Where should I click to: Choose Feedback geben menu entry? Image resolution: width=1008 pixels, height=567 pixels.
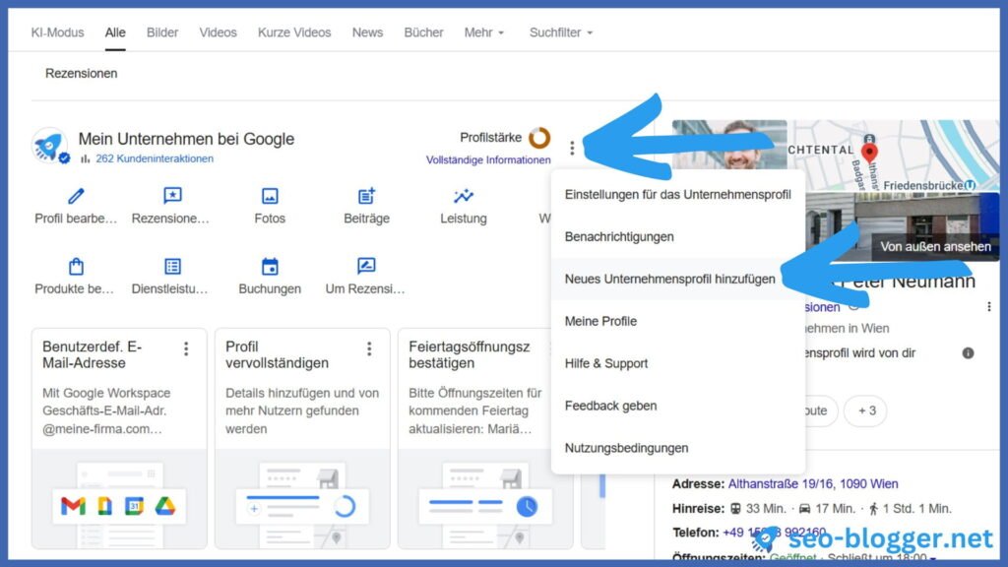coord(677,406)
